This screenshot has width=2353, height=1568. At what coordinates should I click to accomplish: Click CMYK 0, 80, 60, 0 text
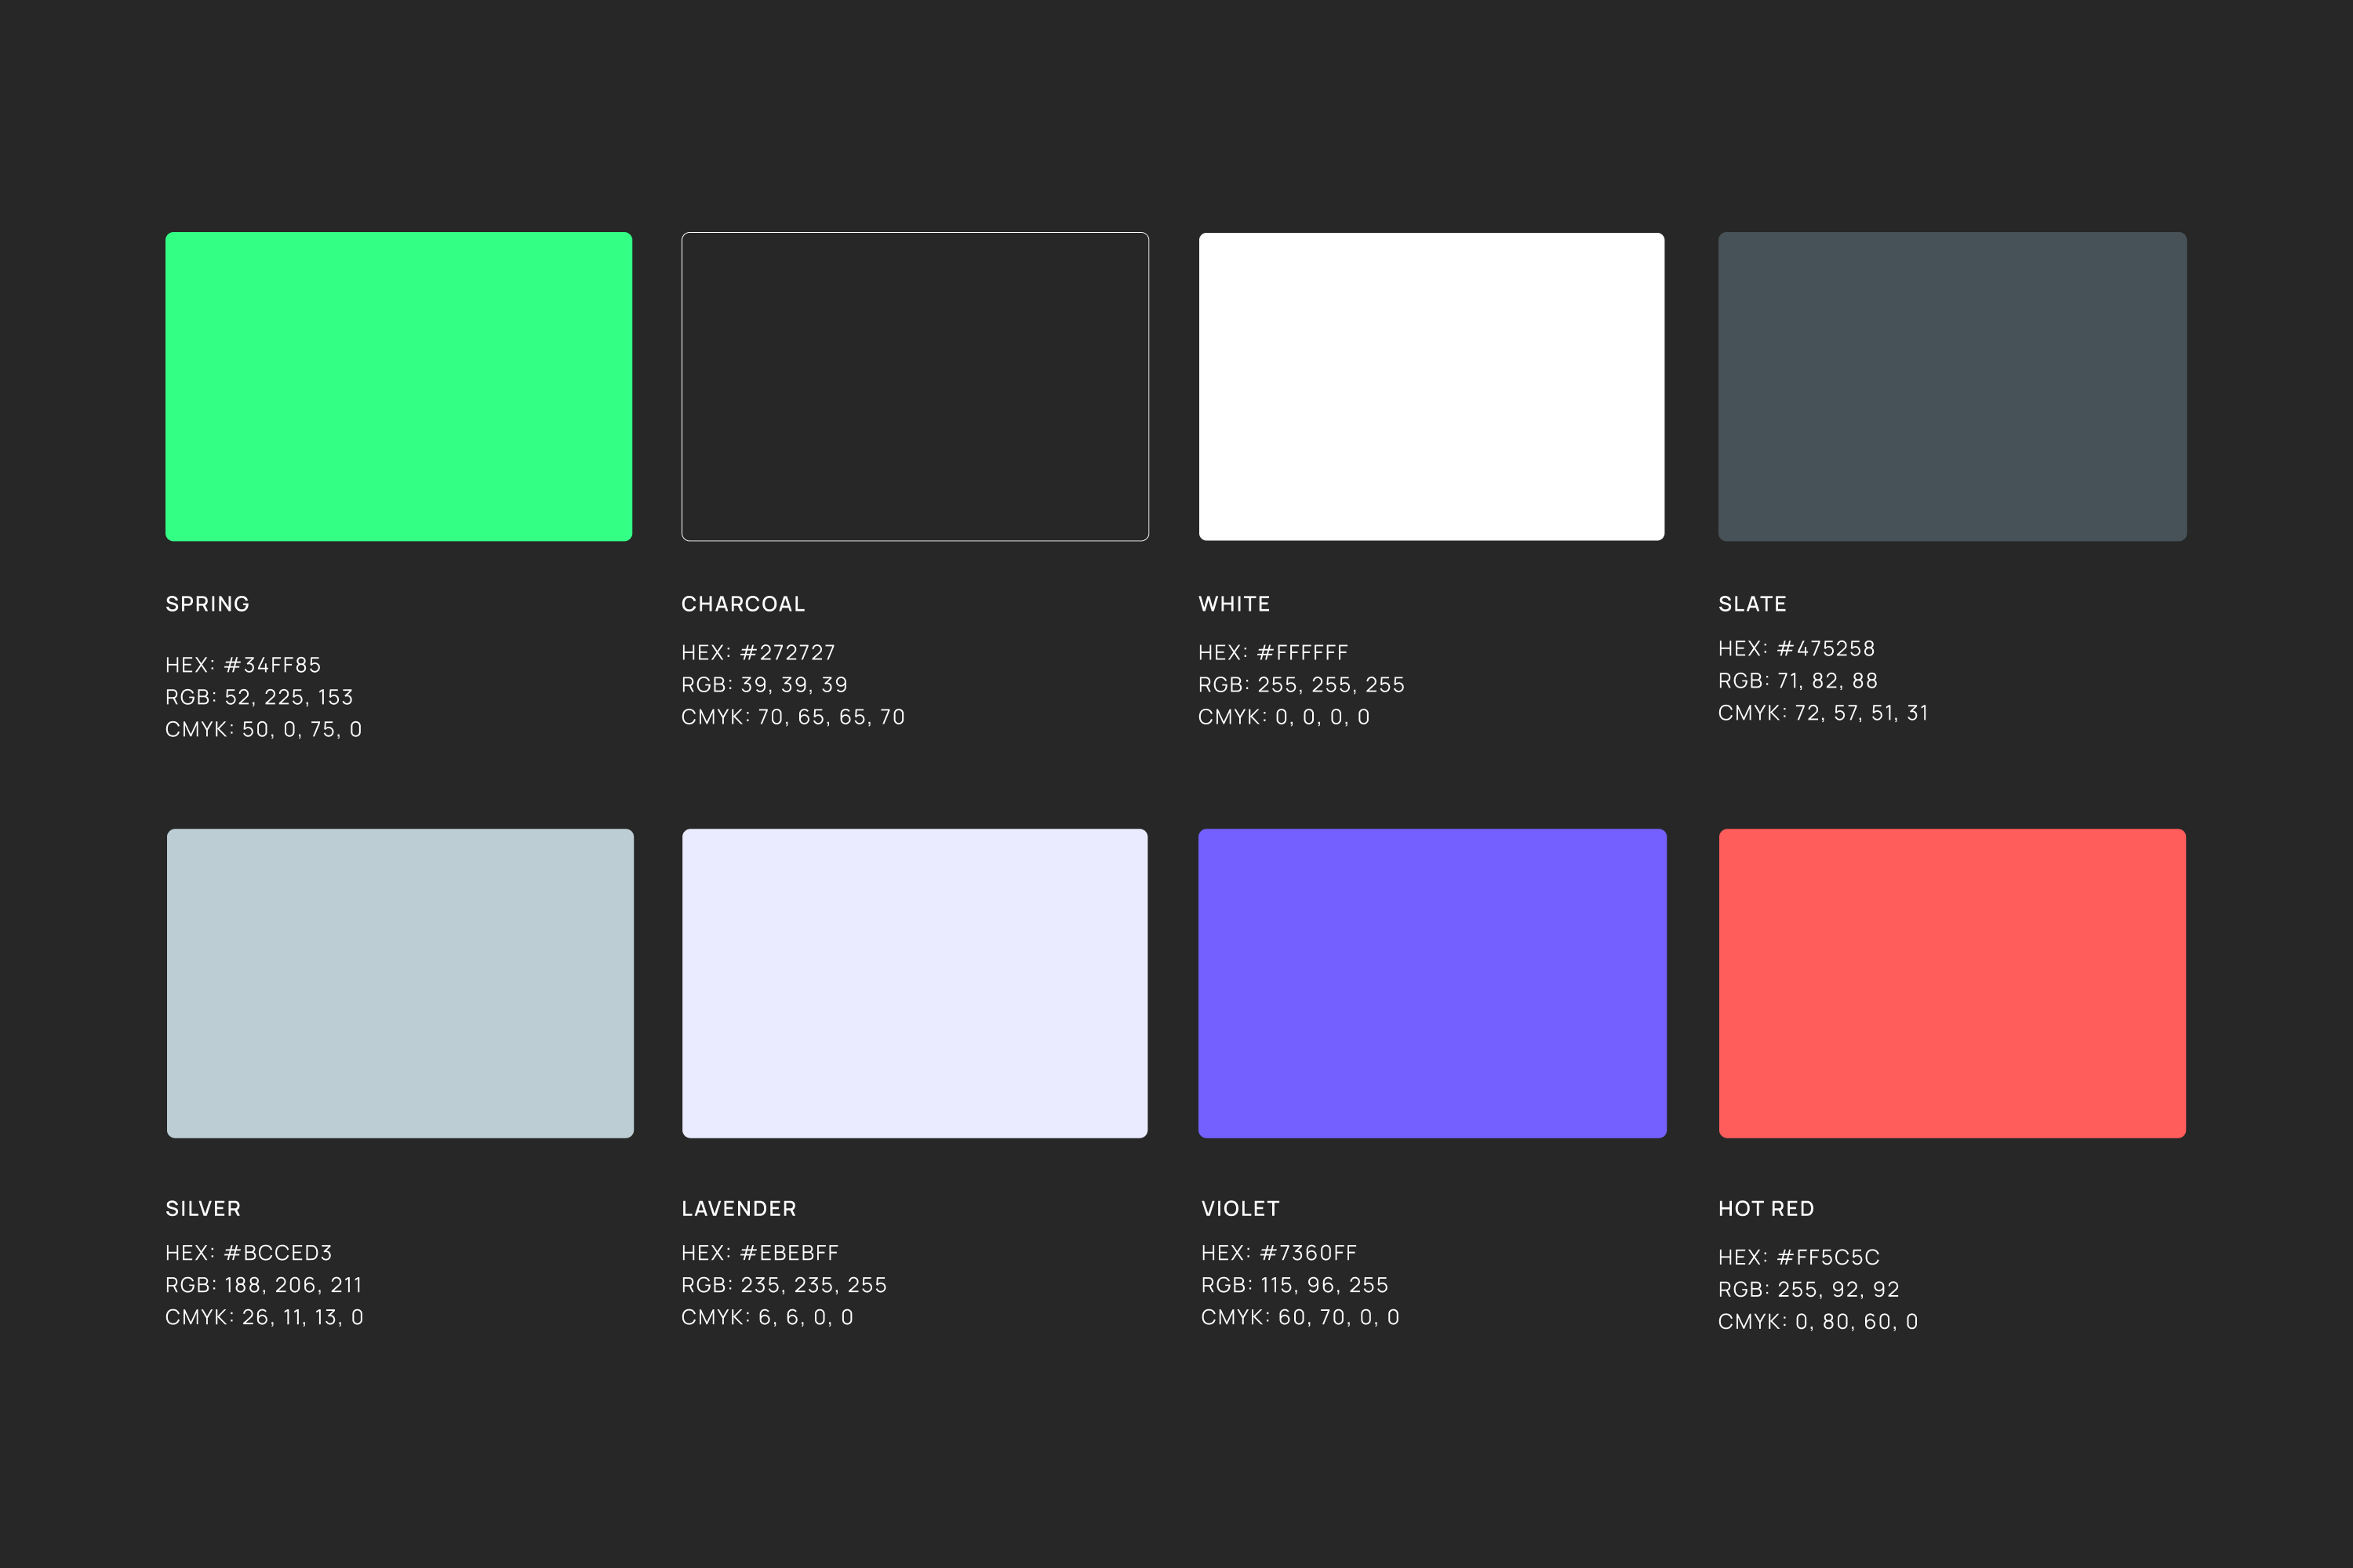click(x=1817, y=1322)
